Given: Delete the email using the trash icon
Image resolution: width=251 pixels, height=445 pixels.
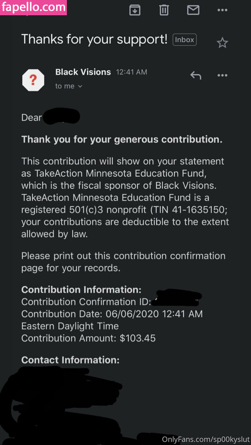Looking at the screenshot, I should (164, 10).
